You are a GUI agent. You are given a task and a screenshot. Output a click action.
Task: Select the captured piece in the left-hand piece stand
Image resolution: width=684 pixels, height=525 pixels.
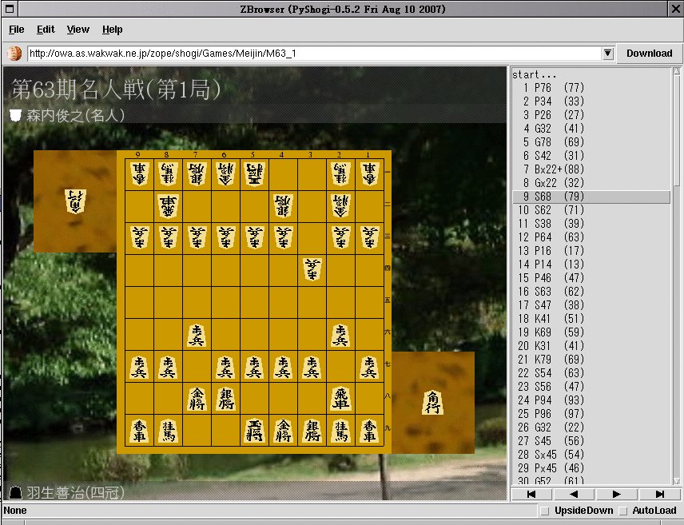point(75,201)
